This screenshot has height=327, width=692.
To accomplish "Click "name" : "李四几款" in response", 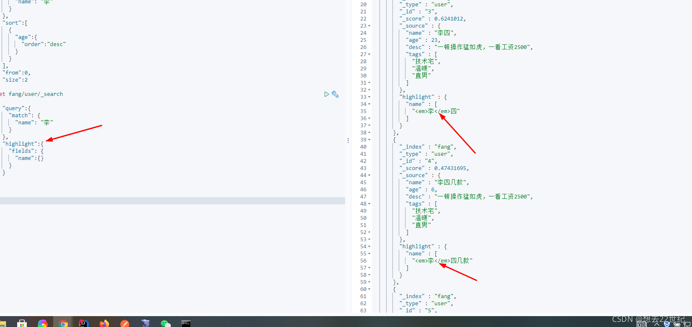I will [x=437, y=183].
